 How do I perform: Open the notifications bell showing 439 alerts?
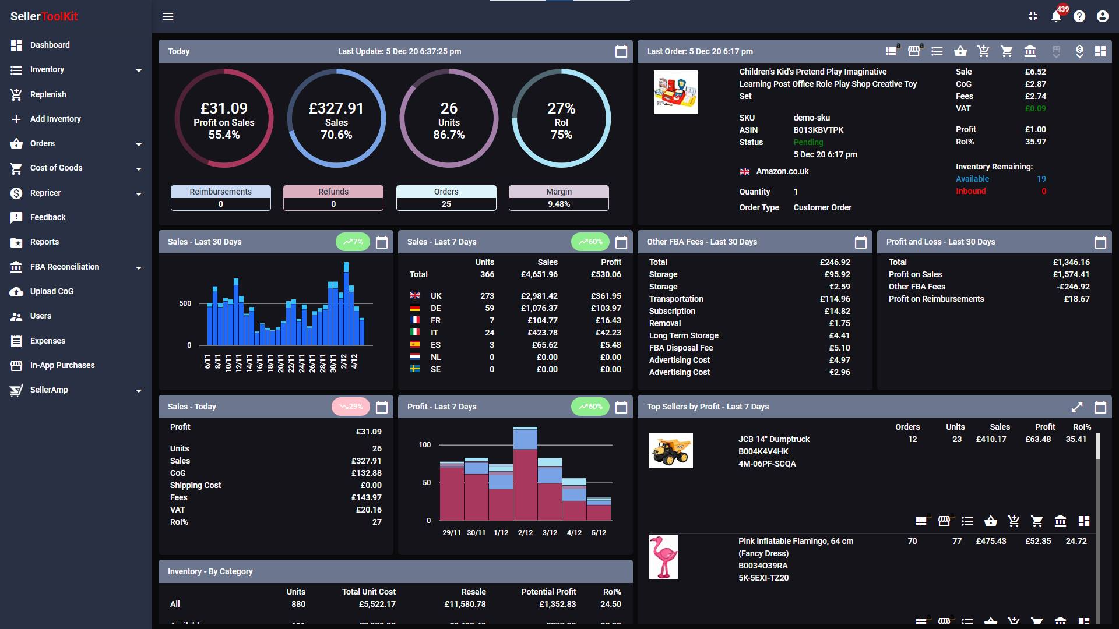(x=1055, y=16)
